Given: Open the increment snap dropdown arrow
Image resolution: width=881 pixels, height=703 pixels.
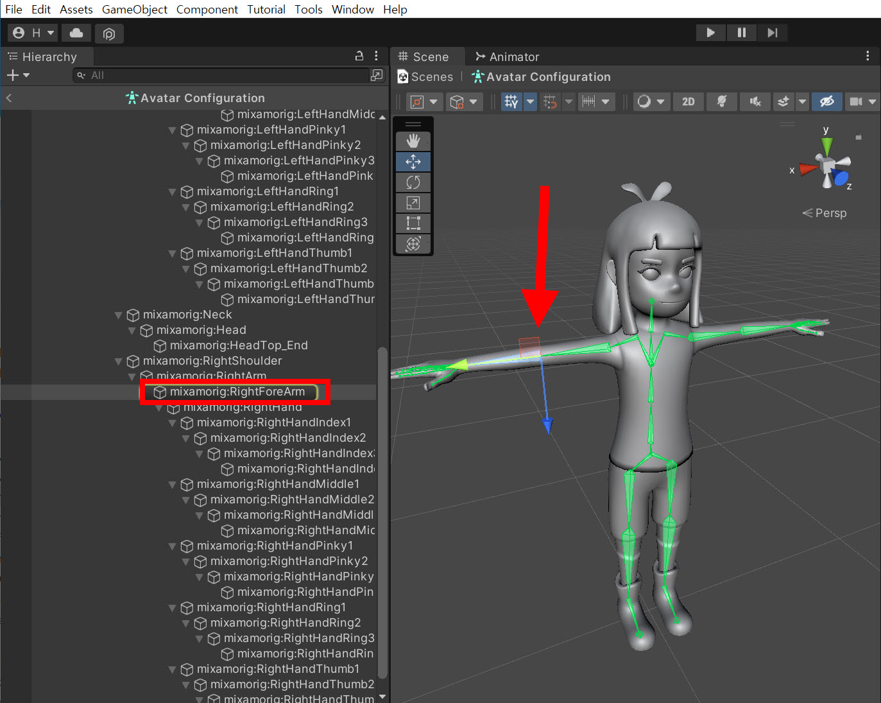Looking at the screenshot, I should [605, 101].
